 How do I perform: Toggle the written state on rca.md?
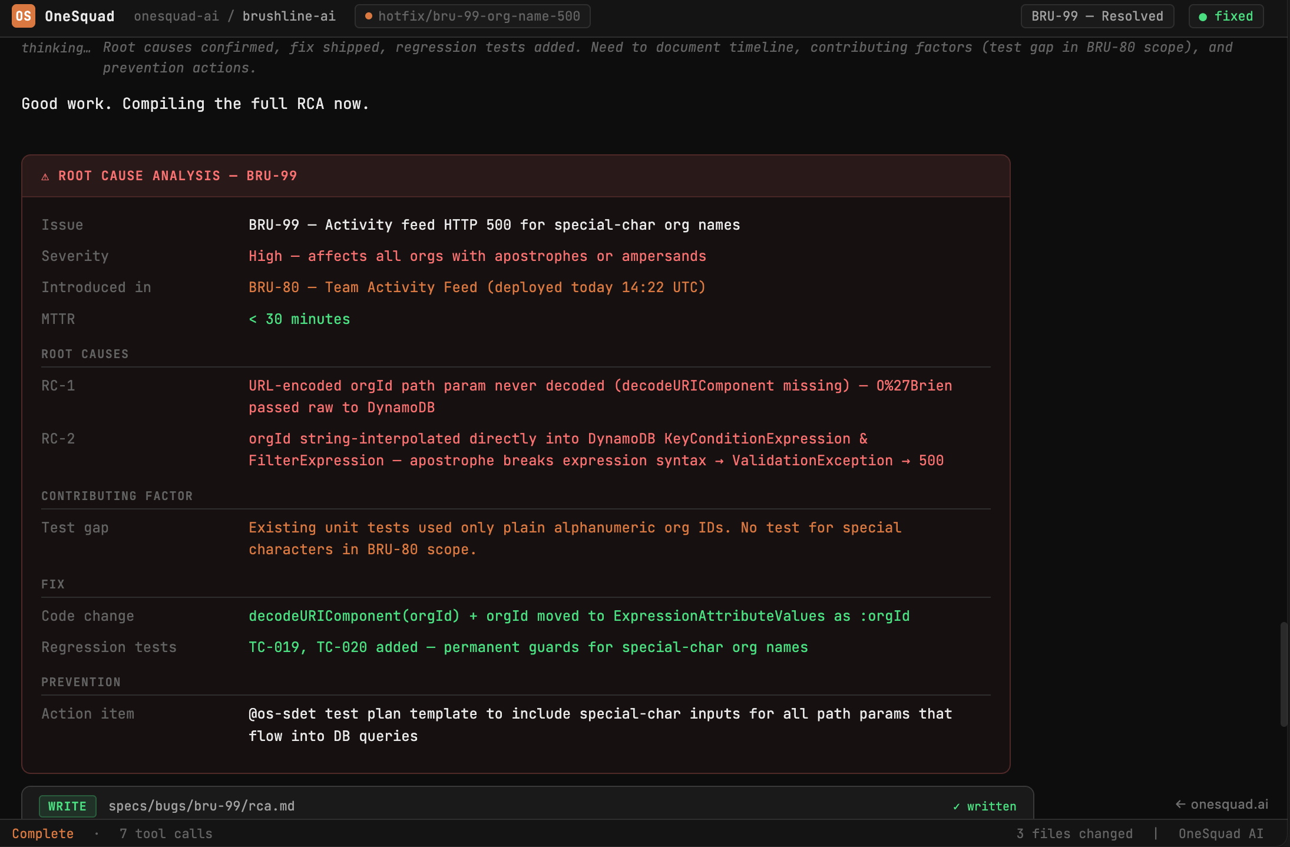coord(984,806)
